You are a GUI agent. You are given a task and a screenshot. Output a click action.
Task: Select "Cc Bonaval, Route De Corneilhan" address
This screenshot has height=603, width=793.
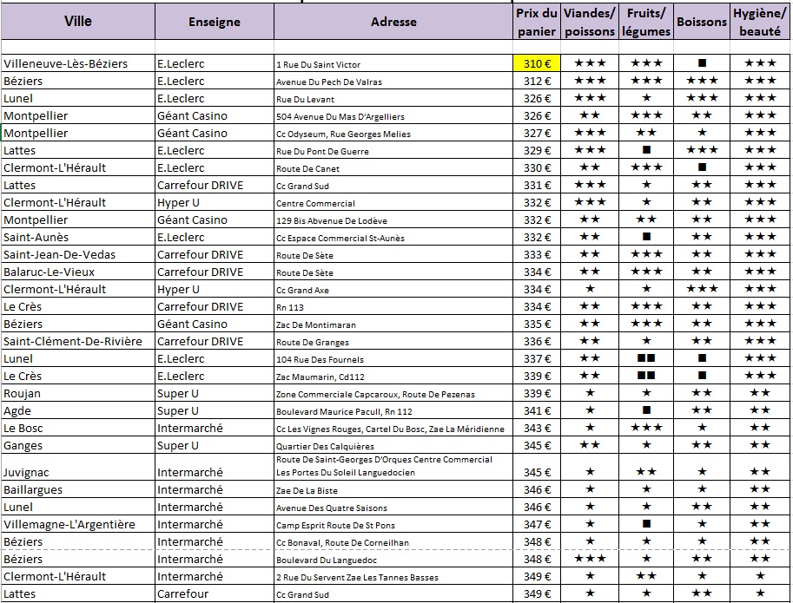pos(342,543)
